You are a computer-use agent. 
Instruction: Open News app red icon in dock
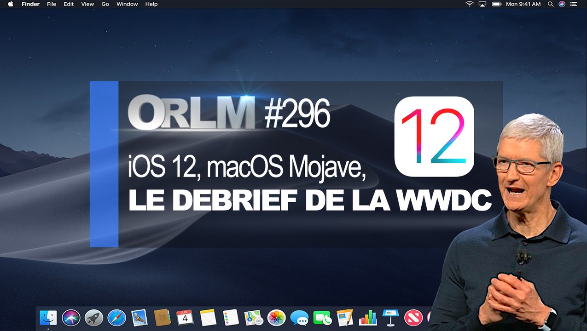coord(413,317)
